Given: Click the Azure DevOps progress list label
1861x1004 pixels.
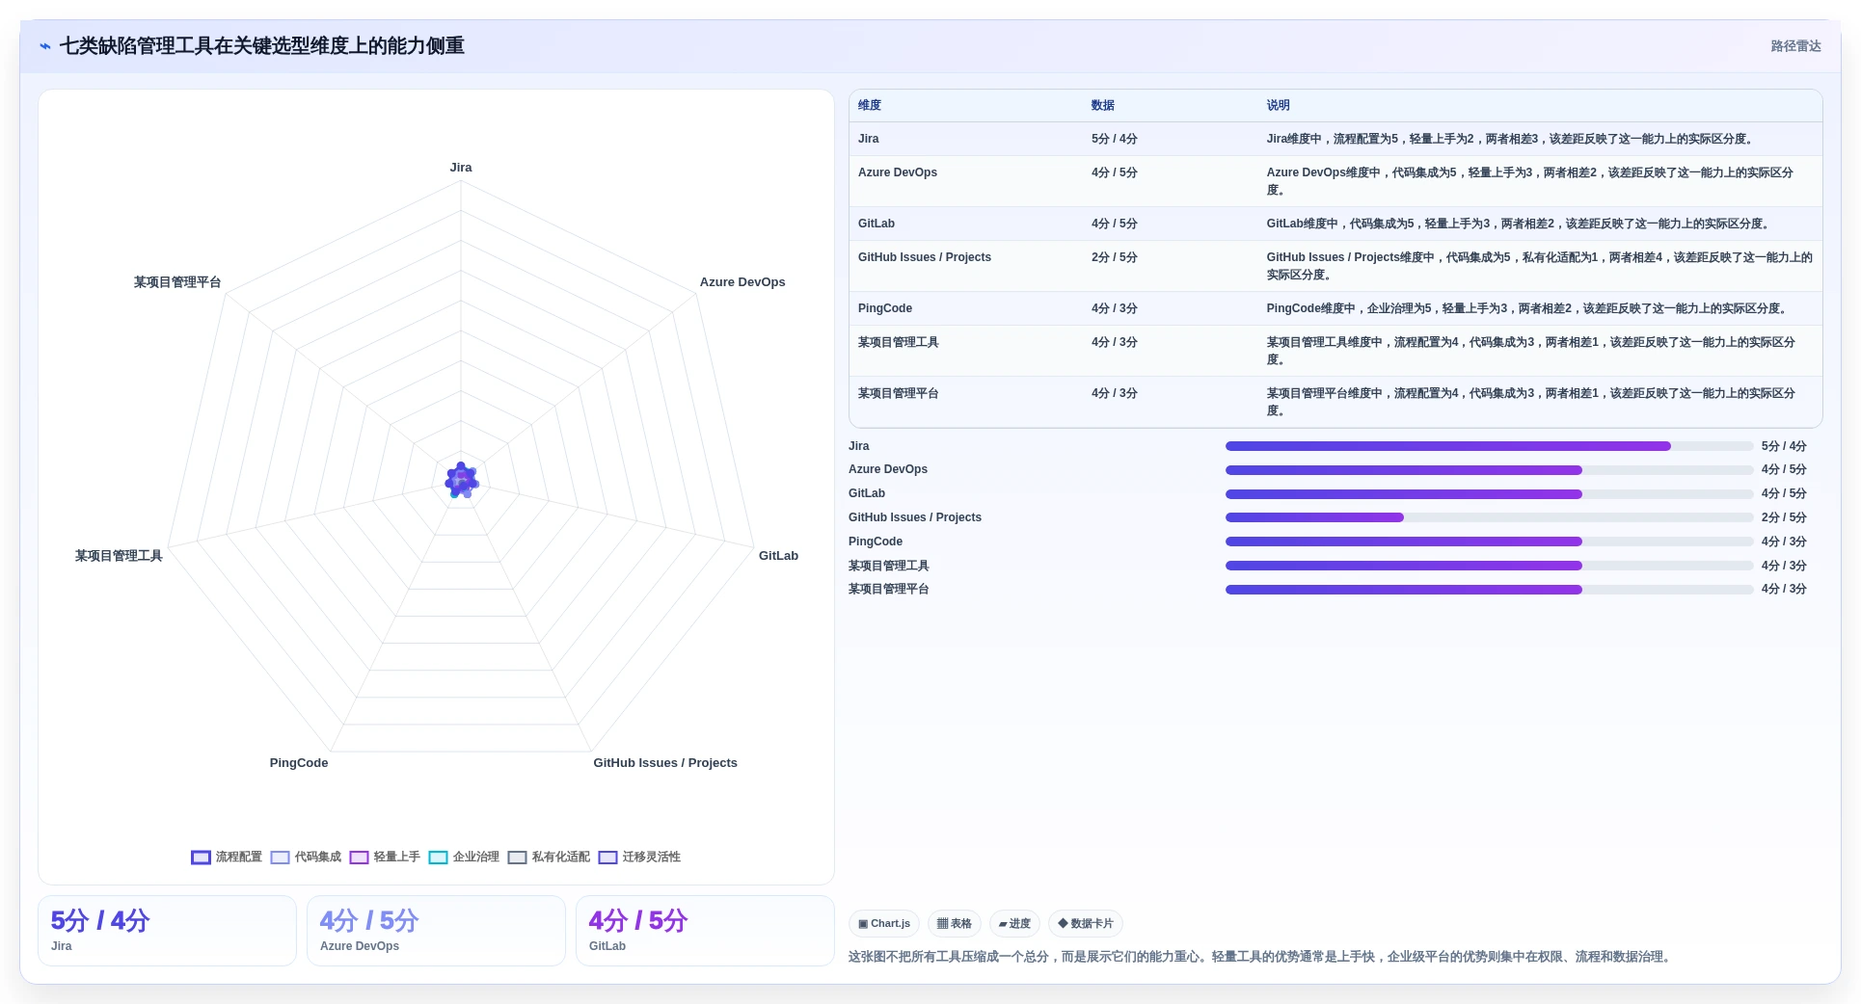Looking at the screenshot, I should point(888,469).
